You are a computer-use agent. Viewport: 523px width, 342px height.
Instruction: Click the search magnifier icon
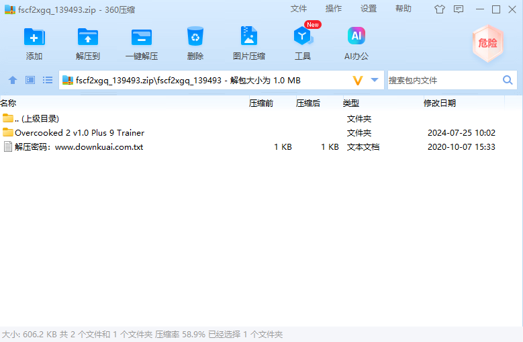click(508, 80)
